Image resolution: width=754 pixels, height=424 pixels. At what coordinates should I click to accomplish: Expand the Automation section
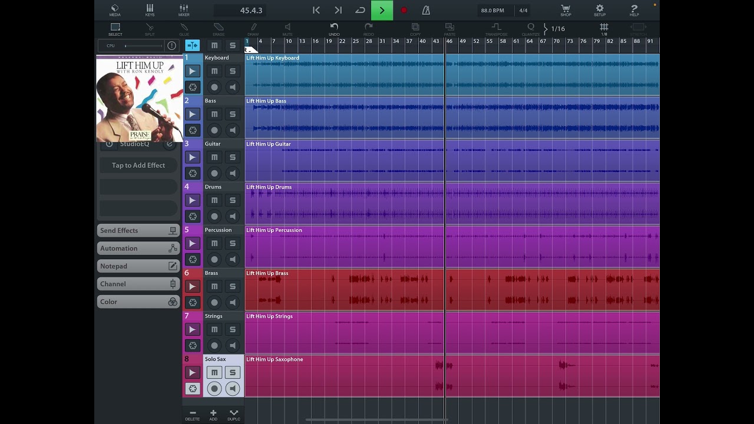click(x=138, y=248)
